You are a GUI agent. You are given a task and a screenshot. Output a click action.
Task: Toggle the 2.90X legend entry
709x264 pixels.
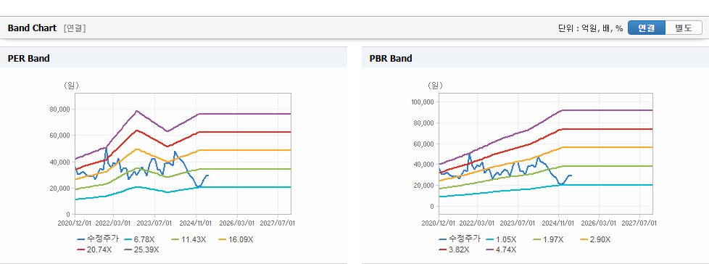[x=595, y=239]
